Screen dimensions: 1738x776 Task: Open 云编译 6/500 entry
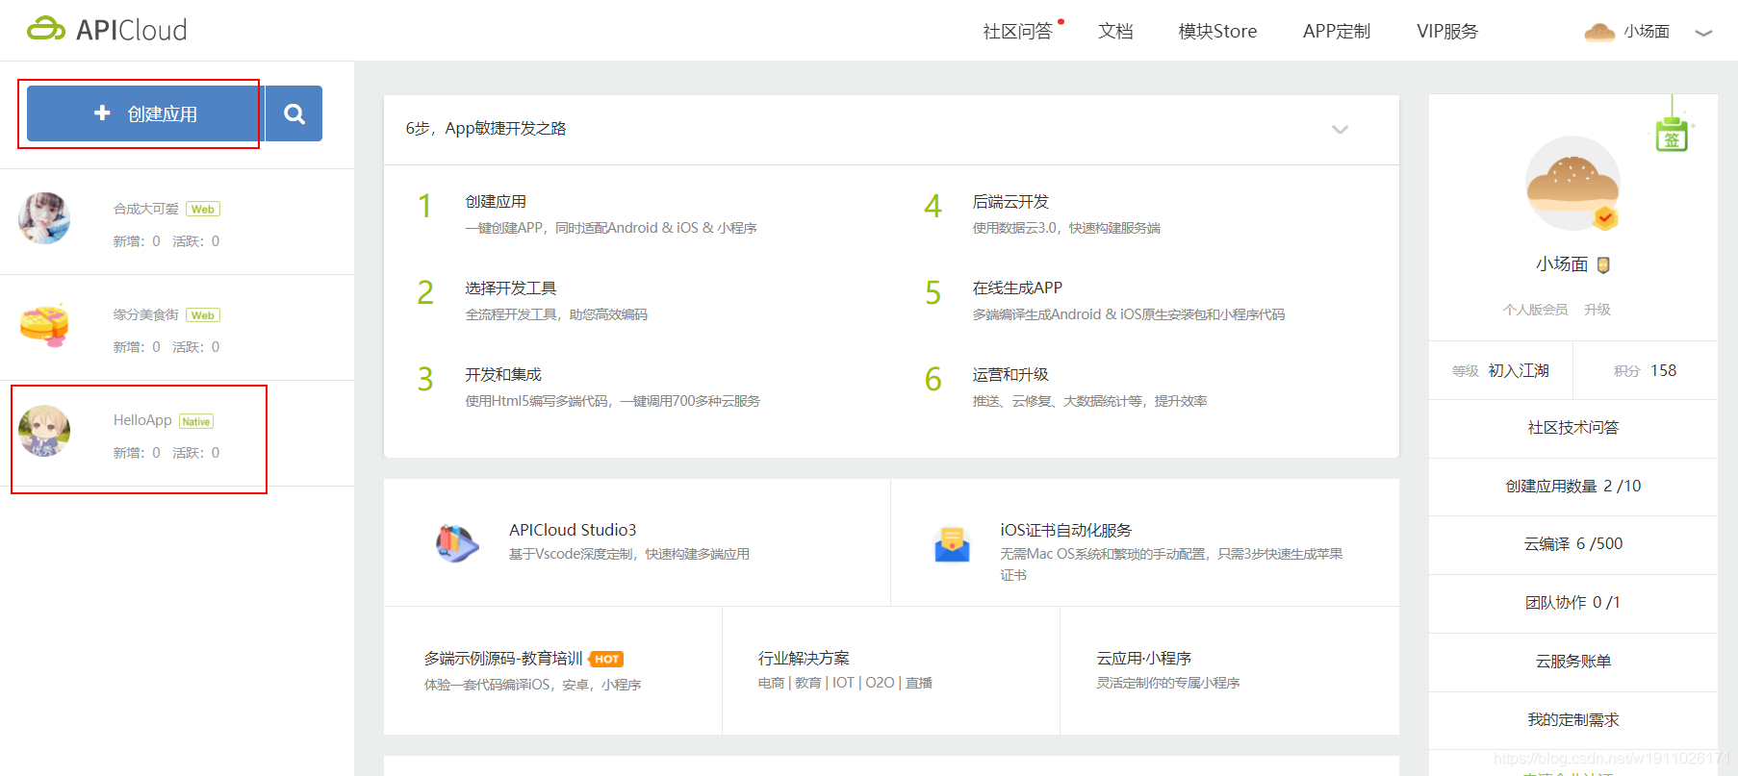[x=1573, y=544]
